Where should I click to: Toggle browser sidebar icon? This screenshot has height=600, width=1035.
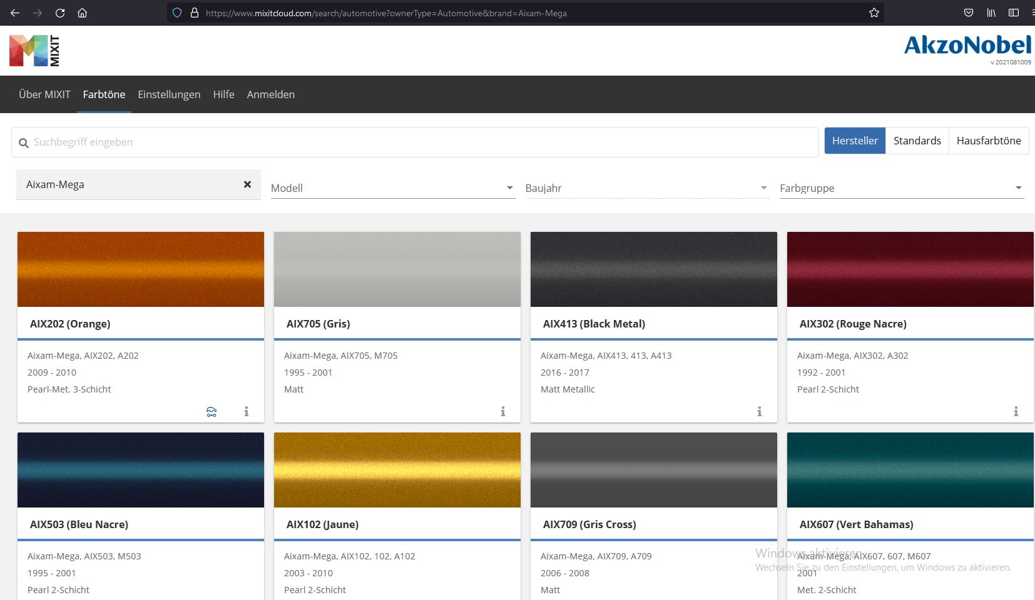[1014, 12]
